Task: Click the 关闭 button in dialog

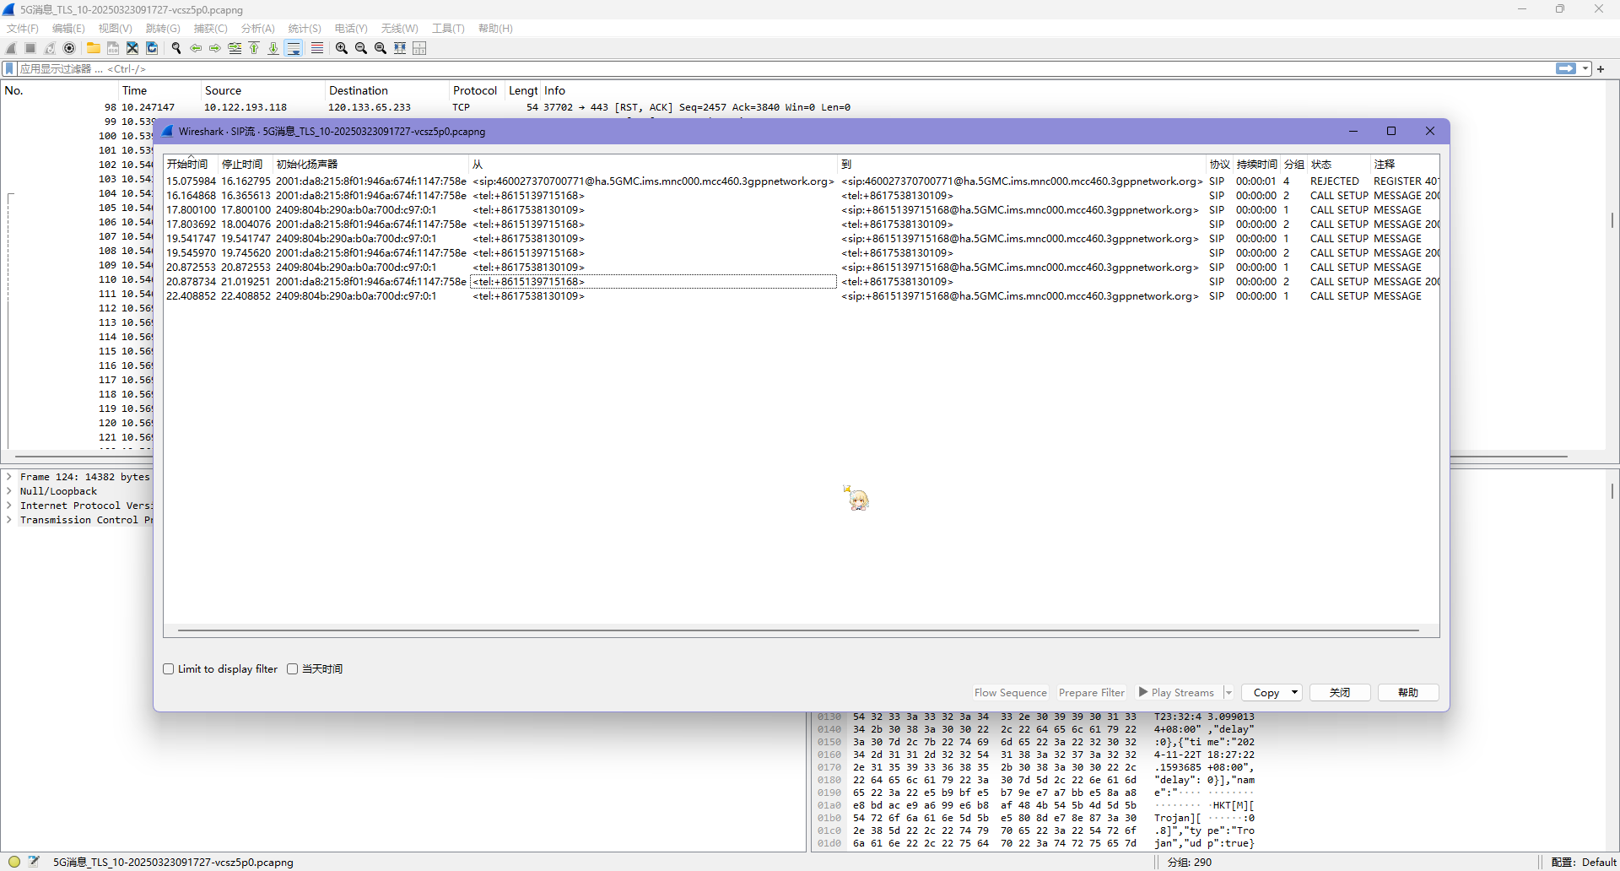Action: tap(1339, 693)
